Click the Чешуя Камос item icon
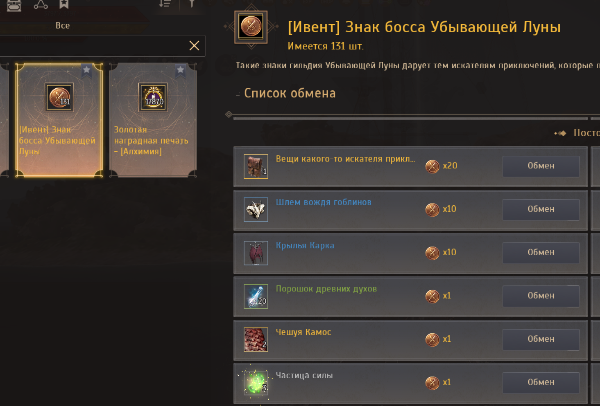600x406 pixels. click(256, 339)
